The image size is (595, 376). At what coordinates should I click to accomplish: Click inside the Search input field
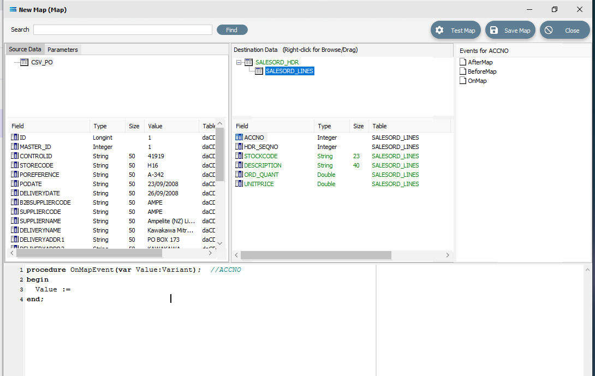tap(123, 29)
